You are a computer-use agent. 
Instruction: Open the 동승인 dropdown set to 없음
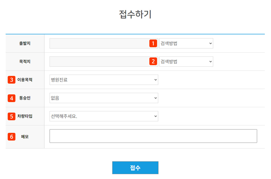(103, 98)
